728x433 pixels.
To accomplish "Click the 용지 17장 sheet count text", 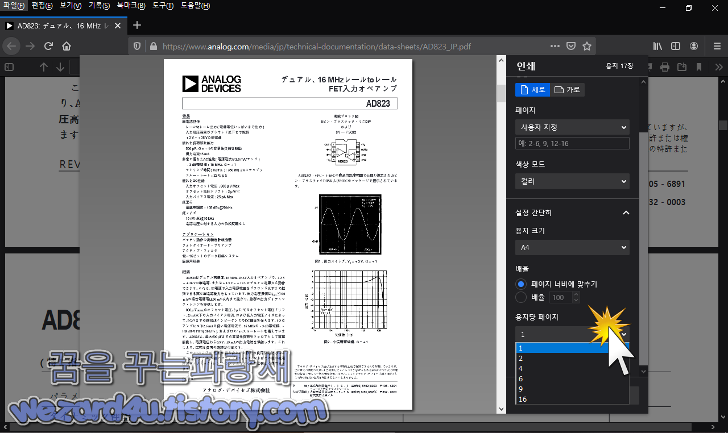I will pos(619,66).
